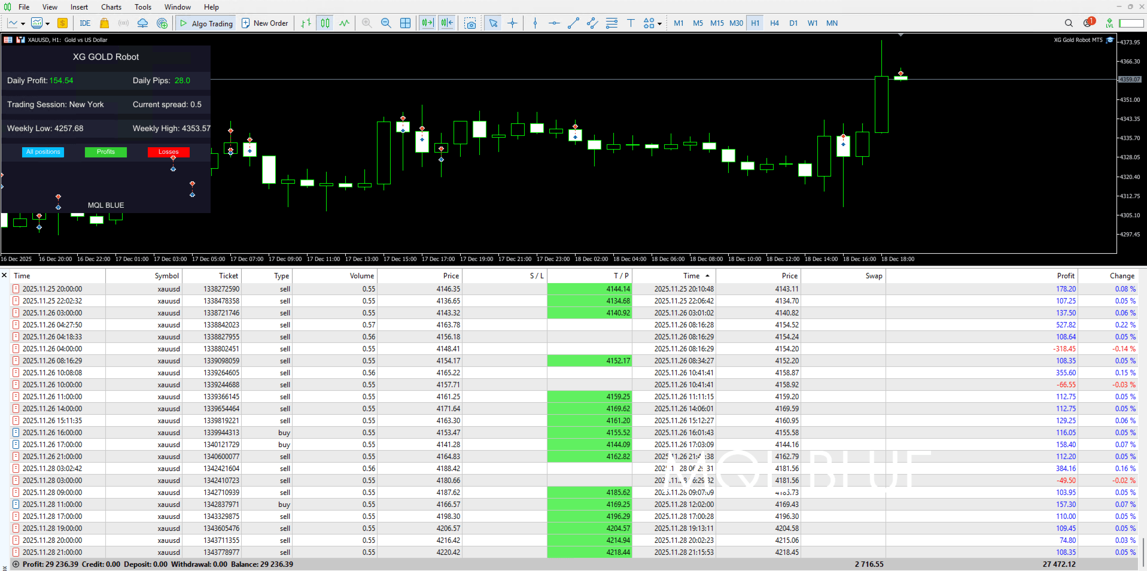The image size is (1147, 571).
Task: Toggle chart auto scroll to end
Action: (427, 23)
